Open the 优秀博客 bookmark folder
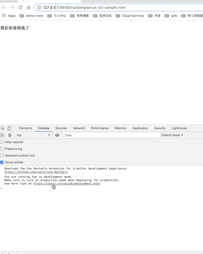The image size is (203, 254). (80, 16)
